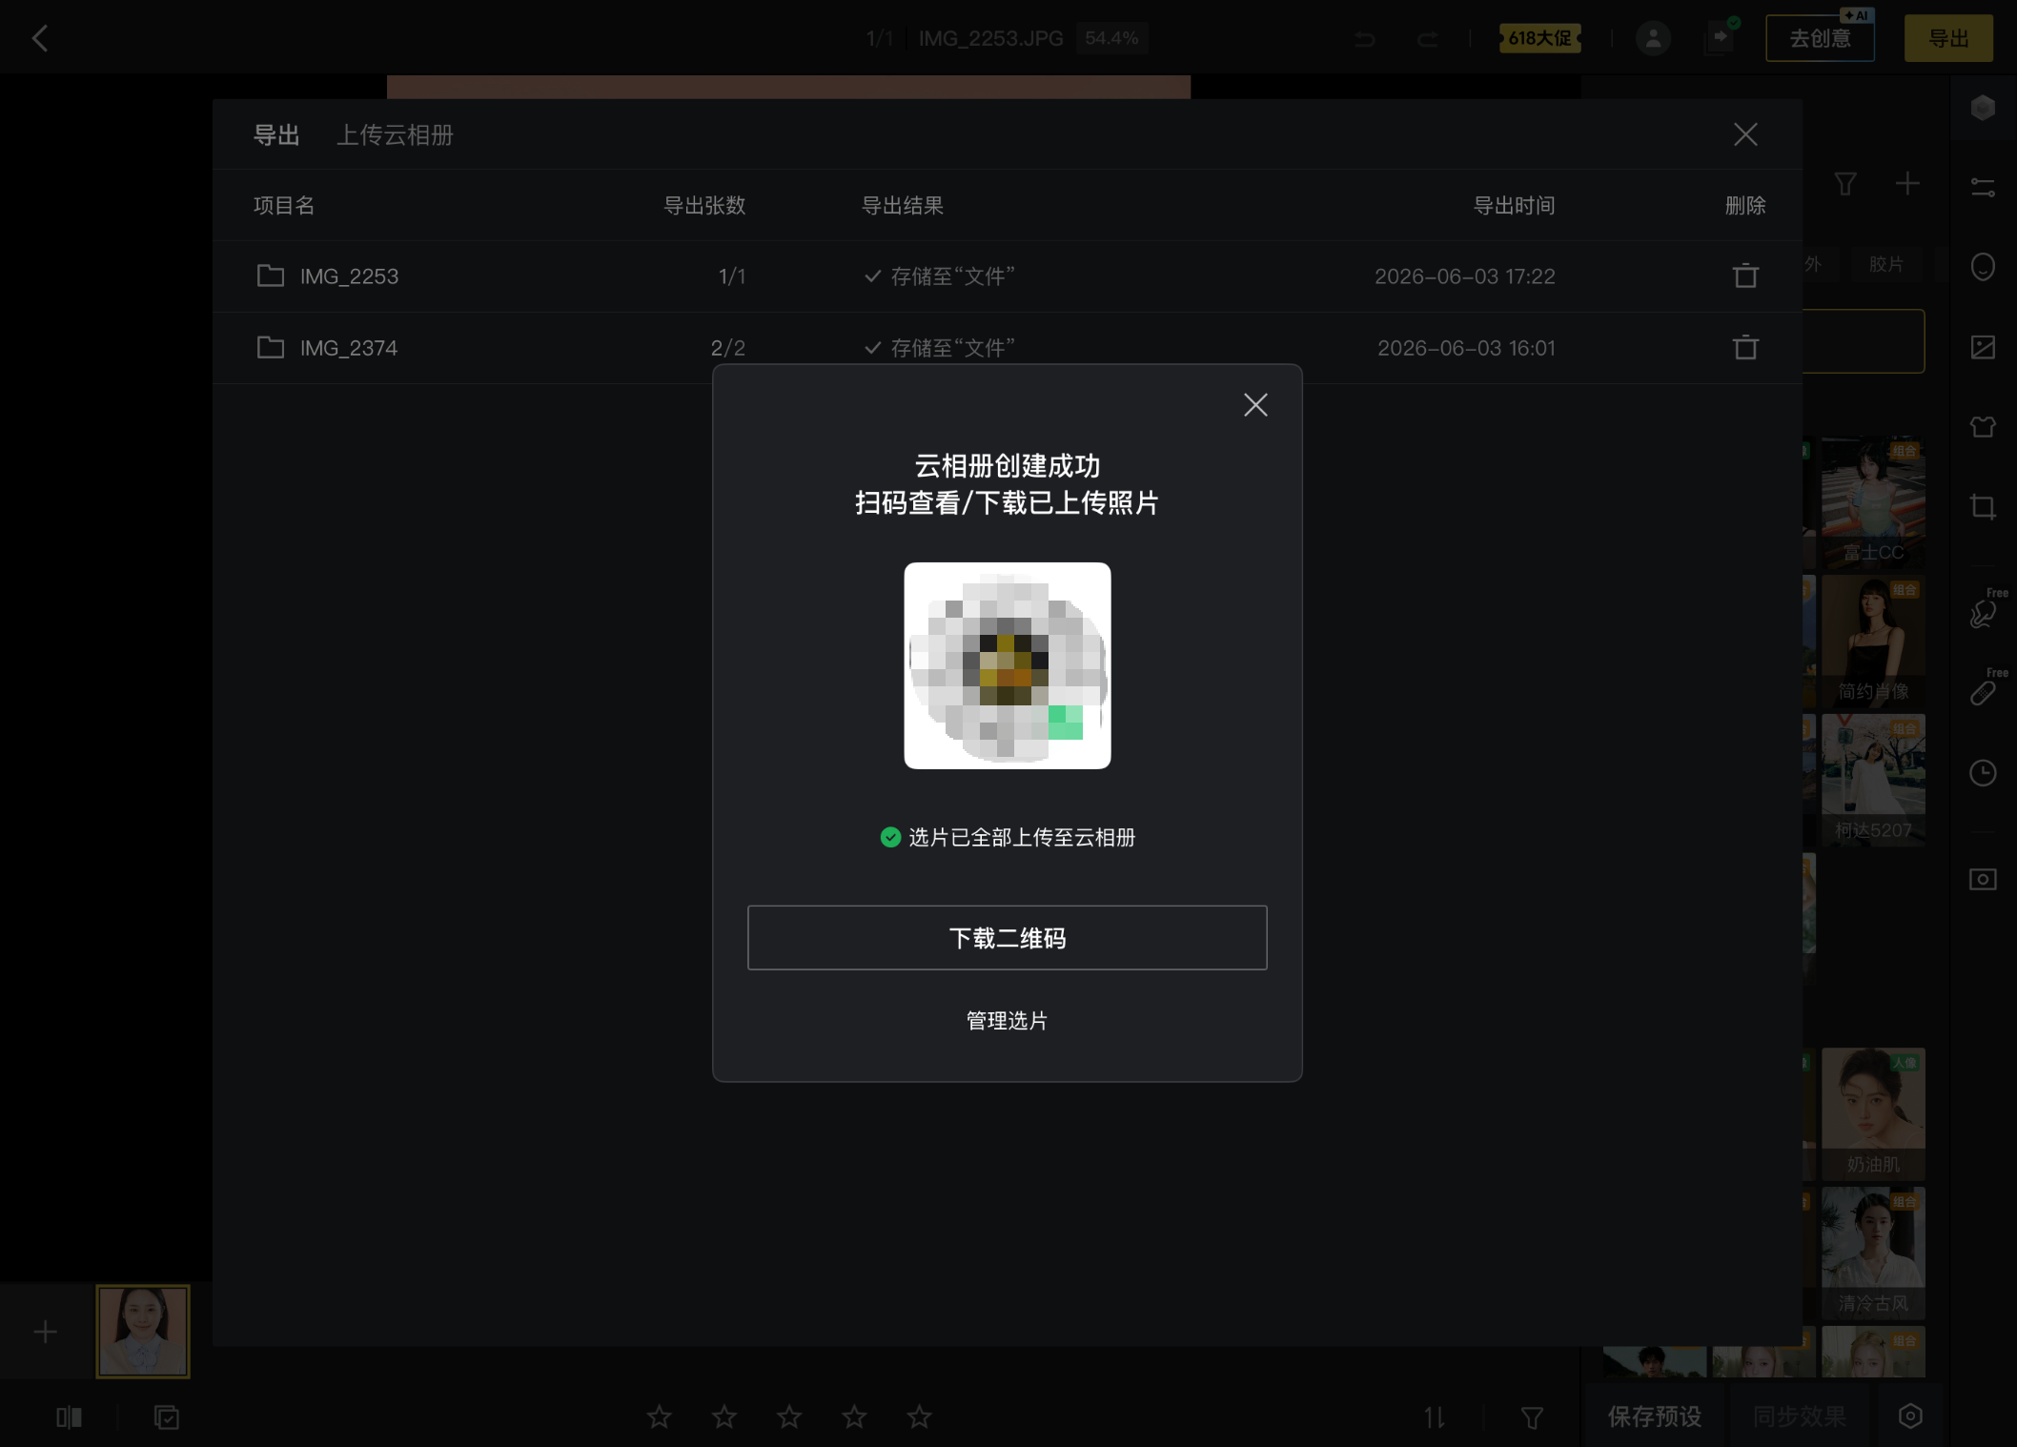This screenshot has width=2017, height=1447.
Task: Set rating to five stars
Action: (919, 1416)
